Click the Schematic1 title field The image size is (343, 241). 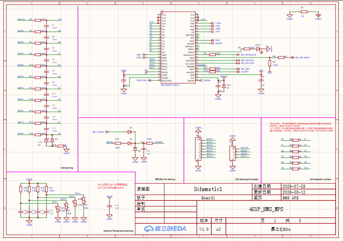coord(208,189)
